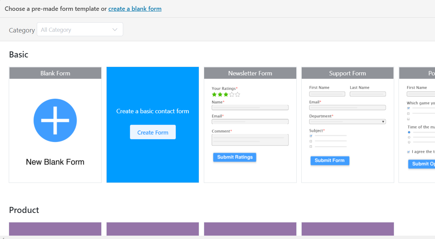
Task: Click the third green star in Your Ratings
Action: [x=225, y=94]
